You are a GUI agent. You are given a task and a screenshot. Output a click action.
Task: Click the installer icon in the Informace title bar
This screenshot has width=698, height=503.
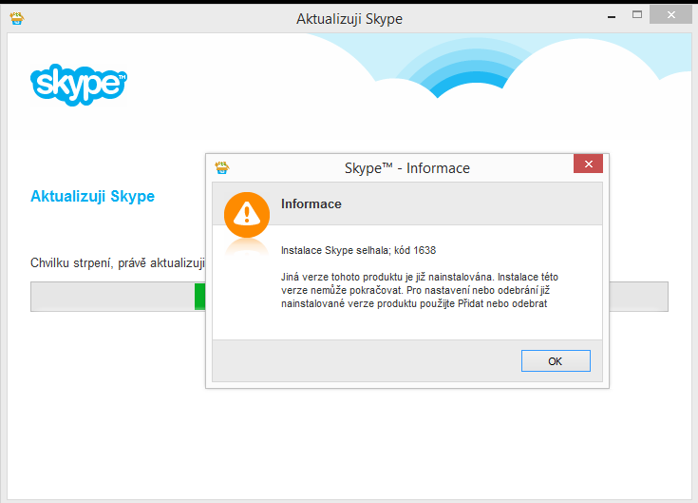pyautogui.click(x=222, y=167)
